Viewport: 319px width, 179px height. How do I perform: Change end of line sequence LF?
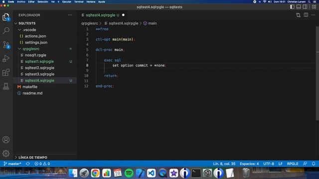click(281, 164)
